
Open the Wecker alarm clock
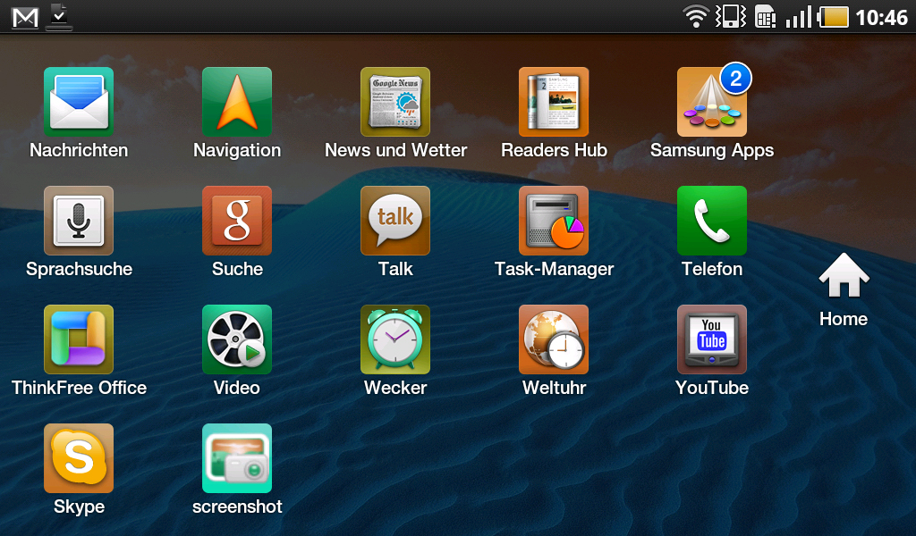(x=395, y=339)
